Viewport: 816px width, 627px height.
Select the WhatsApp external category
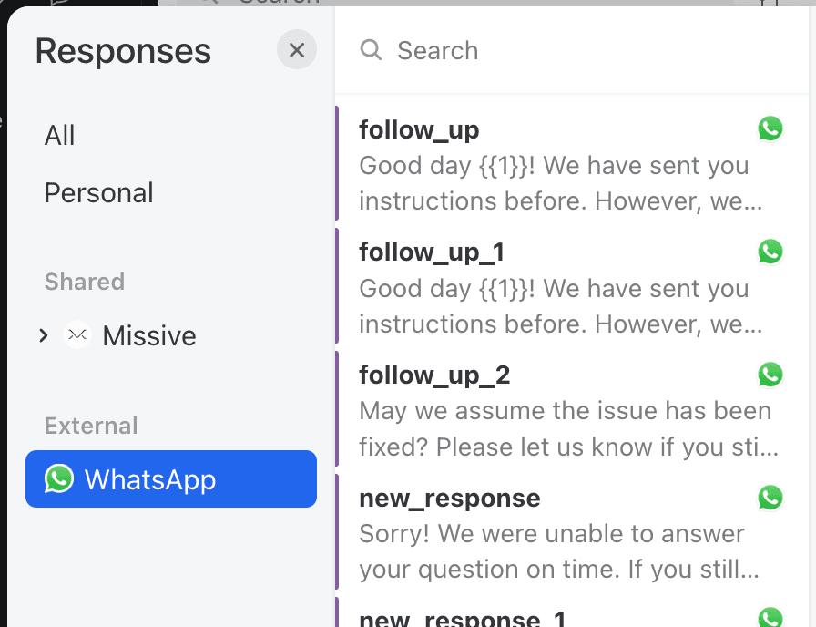(x=171, y=479)
